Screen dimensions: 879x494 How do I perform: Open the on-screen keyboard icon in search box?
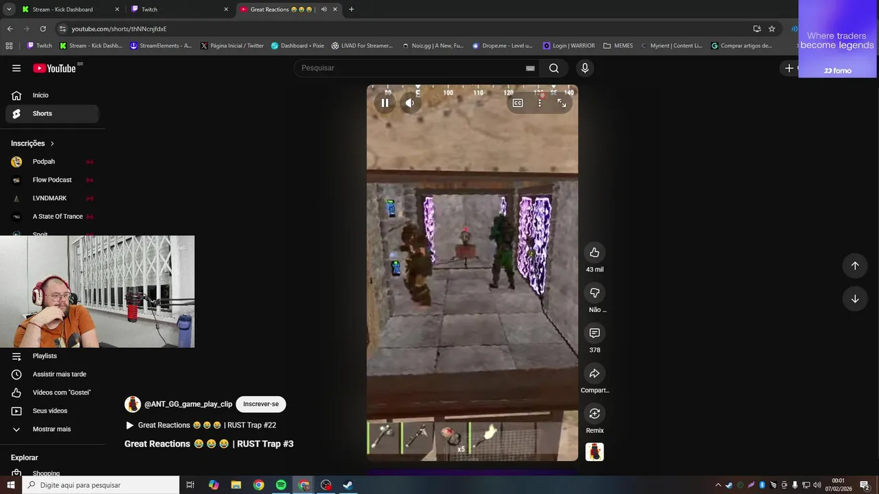click(x=530, y=68)
